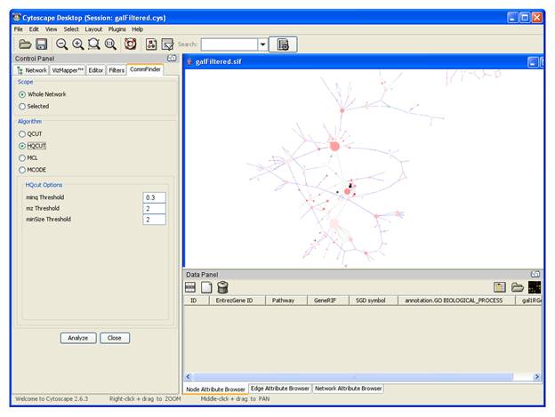Click the Data Panel horizontal scrollbar
This screenshot has height=417, width=555.
click(353, 377)
